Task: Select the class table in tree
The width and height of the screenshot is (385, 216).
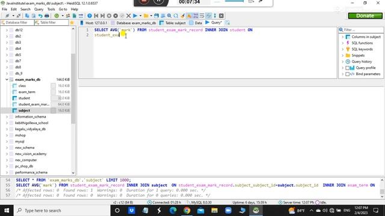Action: point(22,86)
